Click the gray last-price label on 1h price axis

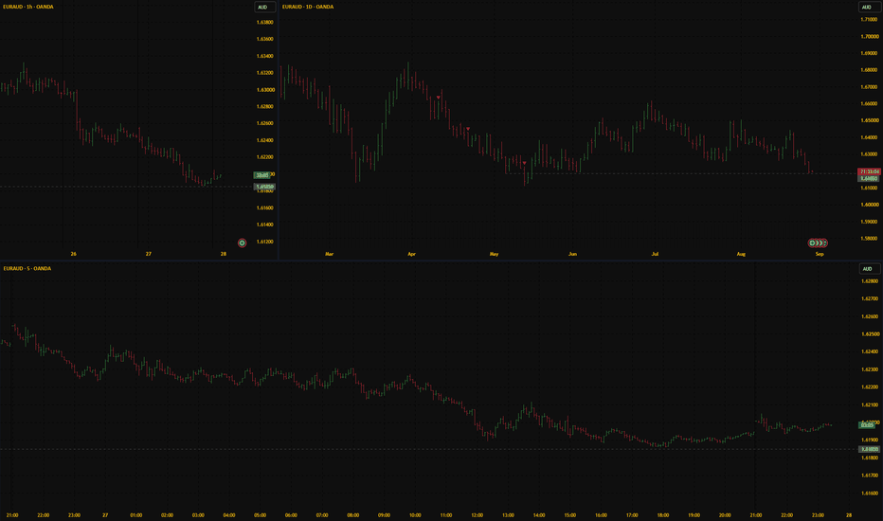264,187
